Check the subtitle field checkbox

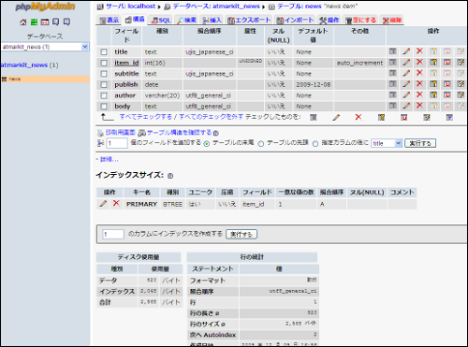(x=104, y=74)
